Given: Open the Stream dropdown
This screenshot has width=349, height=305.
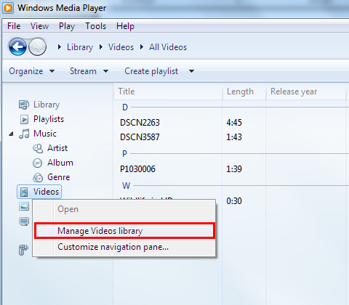Looking at the screenshot, I should (89, 71).
